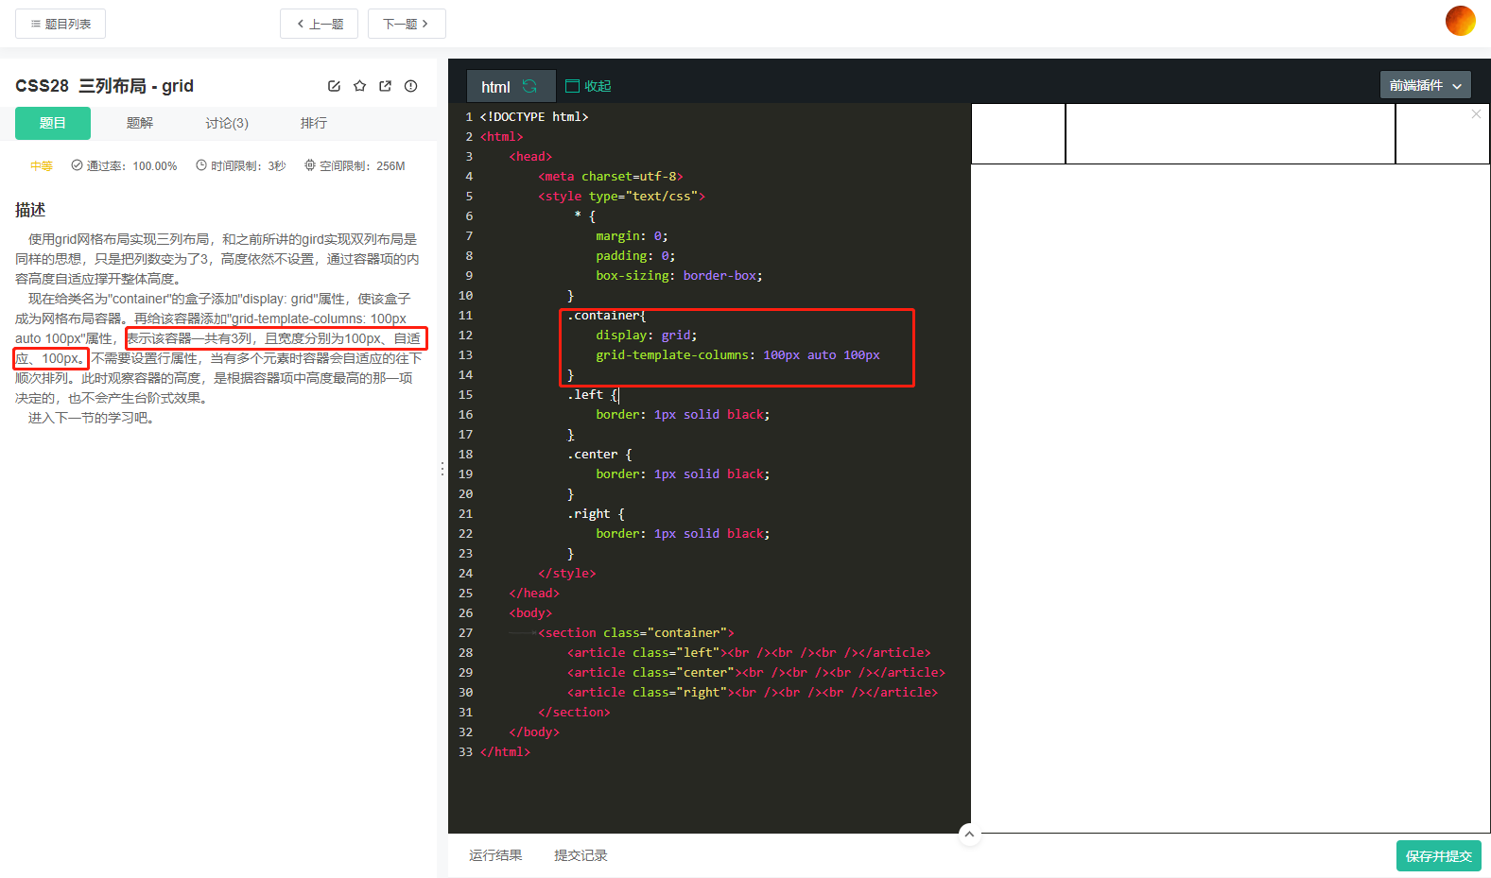The width and height of the screenshot is (1491, 878).
Task: Click the article class="right" line
Action: (x=753, y=693)
